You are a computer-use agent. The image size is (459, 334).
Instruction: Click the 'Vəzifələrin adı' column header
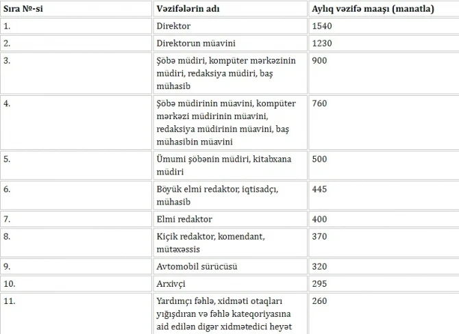[x=188, y=9]
